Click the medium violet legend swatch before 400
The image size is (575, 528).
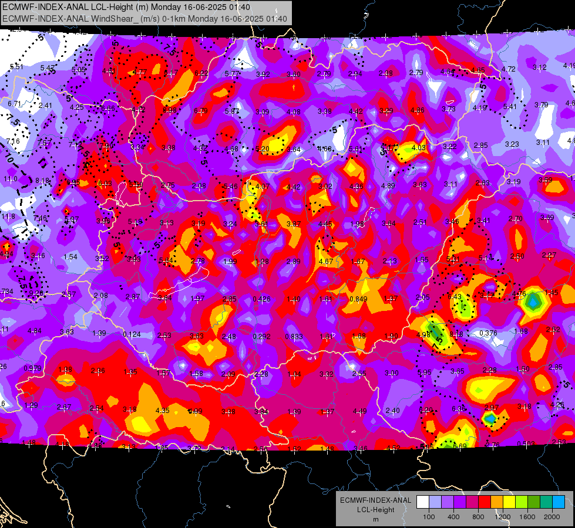(448, 502)
